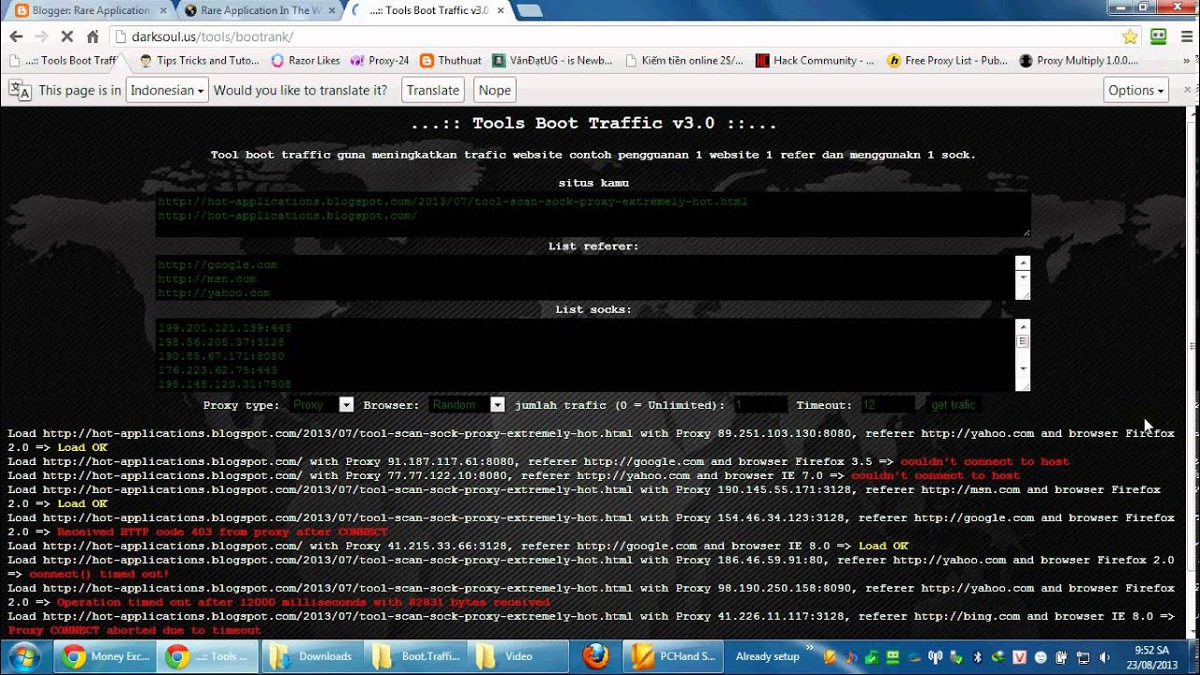This screenshot has height=675, width=1200.
Task: Click the Already setup toolbar label
Action: click(767, 656)
